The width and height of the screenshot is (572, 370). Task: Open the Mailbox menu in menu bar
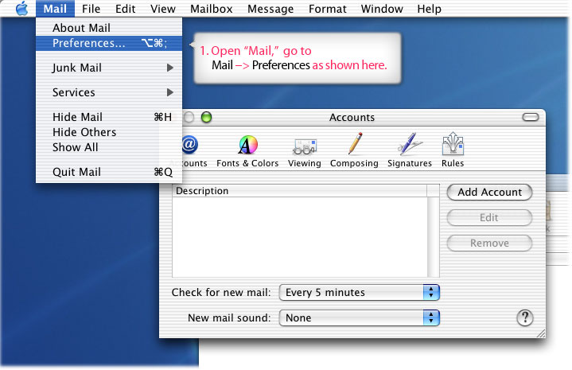pos(211,9)
